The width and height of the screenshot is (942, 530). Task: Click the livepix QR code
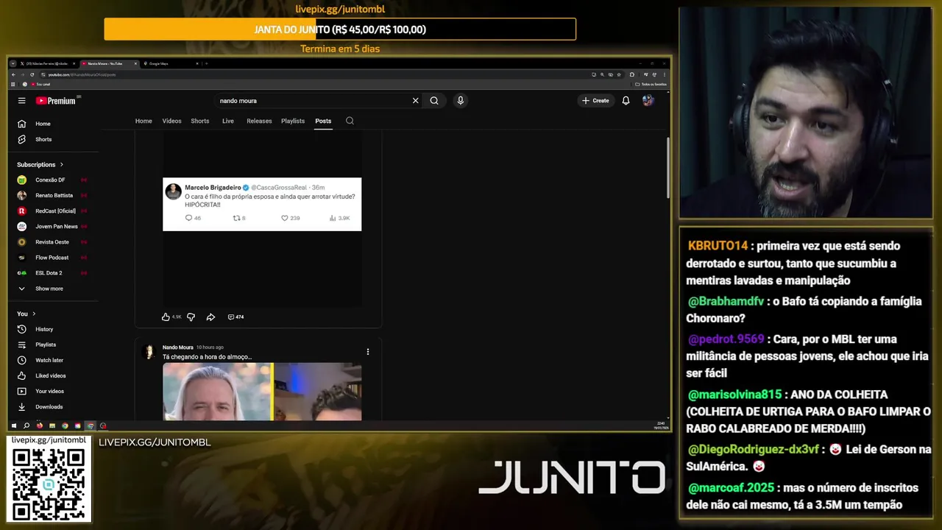[x=49, y=484]
